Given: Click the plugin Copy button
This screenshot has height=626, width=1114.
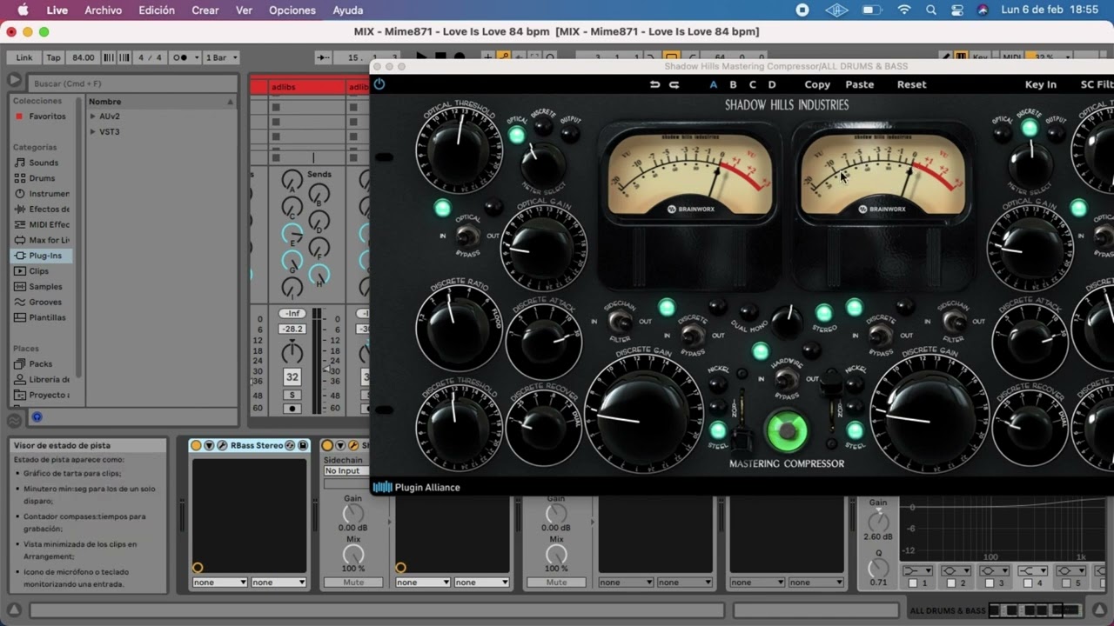Looking at the screenshot, I should (x=817, y=84).
